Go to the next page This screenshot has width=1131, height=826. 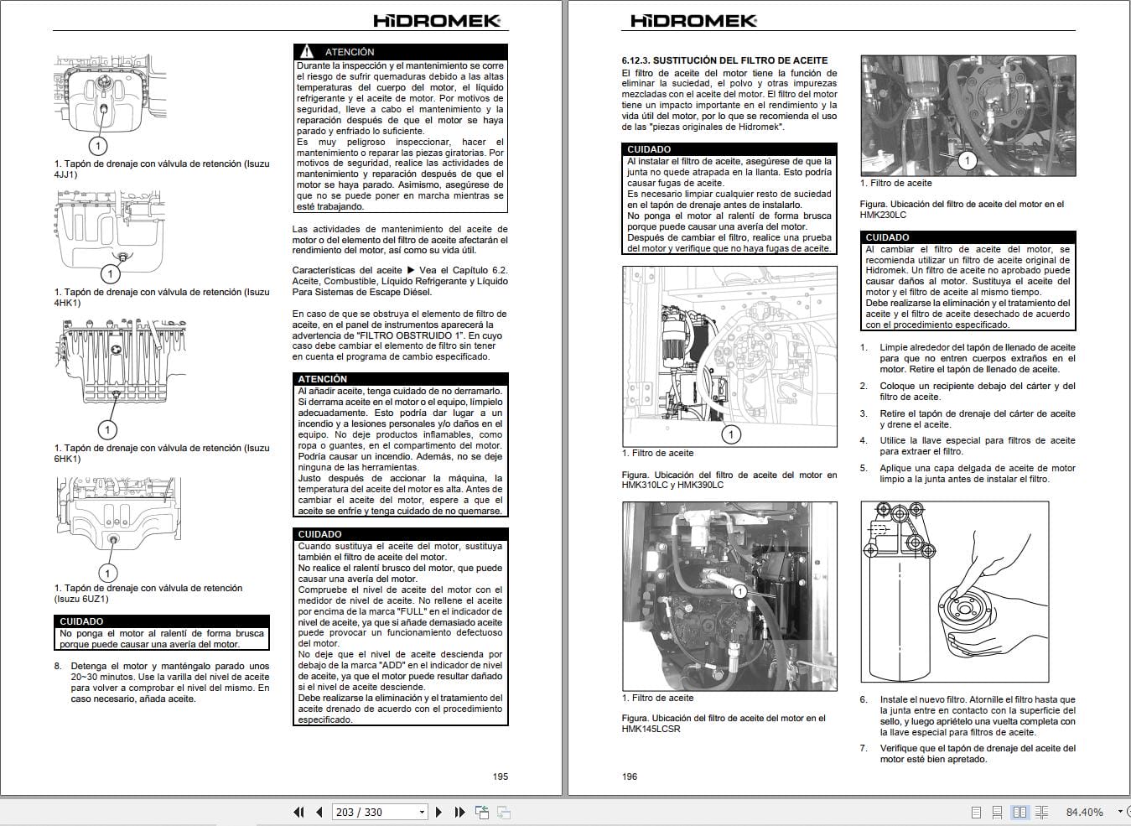(x=438, y=812)
